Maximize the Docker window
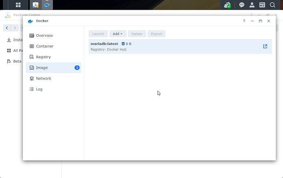Viewport: 283px width, 178px height. [260, 21]
